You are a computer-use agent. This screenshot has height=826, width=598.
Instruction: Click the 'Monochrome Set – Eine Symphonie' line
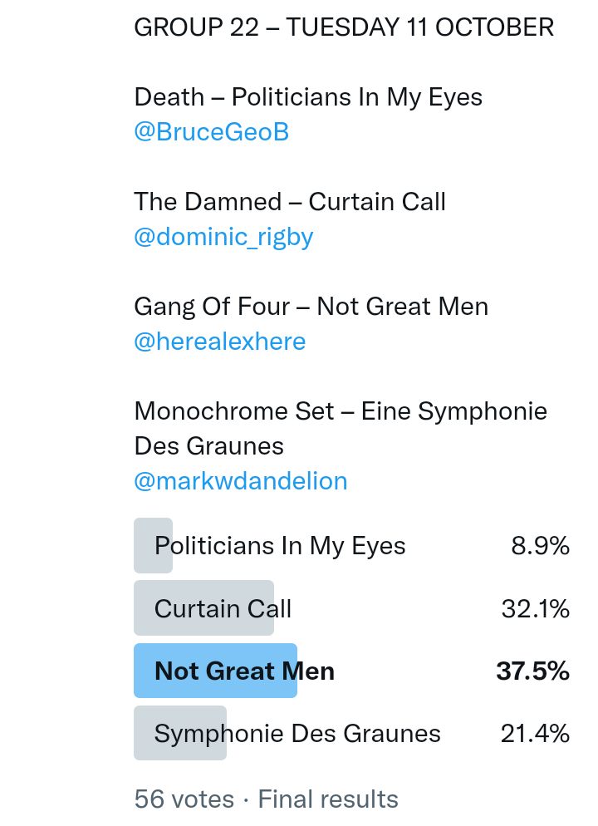(x=341, y=411)
